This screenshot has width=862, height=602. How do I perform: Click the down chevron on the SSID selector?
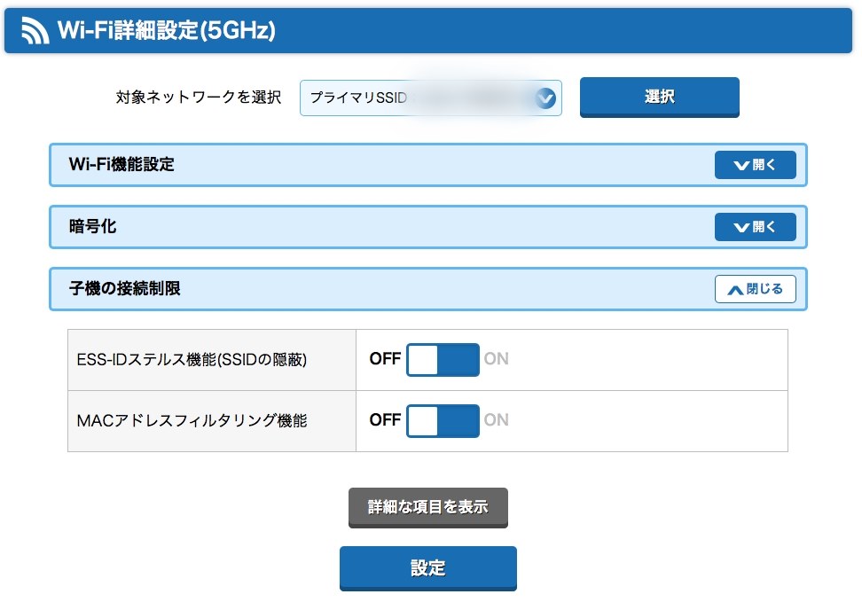(548, 98)
